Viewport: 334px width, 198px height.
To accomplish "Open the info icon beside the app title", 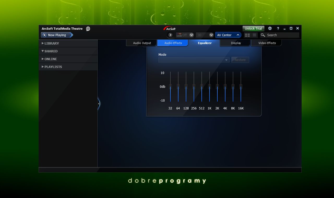I will pyautogui.click(x=88, y=29).
